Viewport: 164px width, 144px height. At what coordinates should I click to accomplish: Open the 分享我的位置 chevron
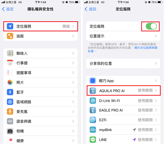156,63
